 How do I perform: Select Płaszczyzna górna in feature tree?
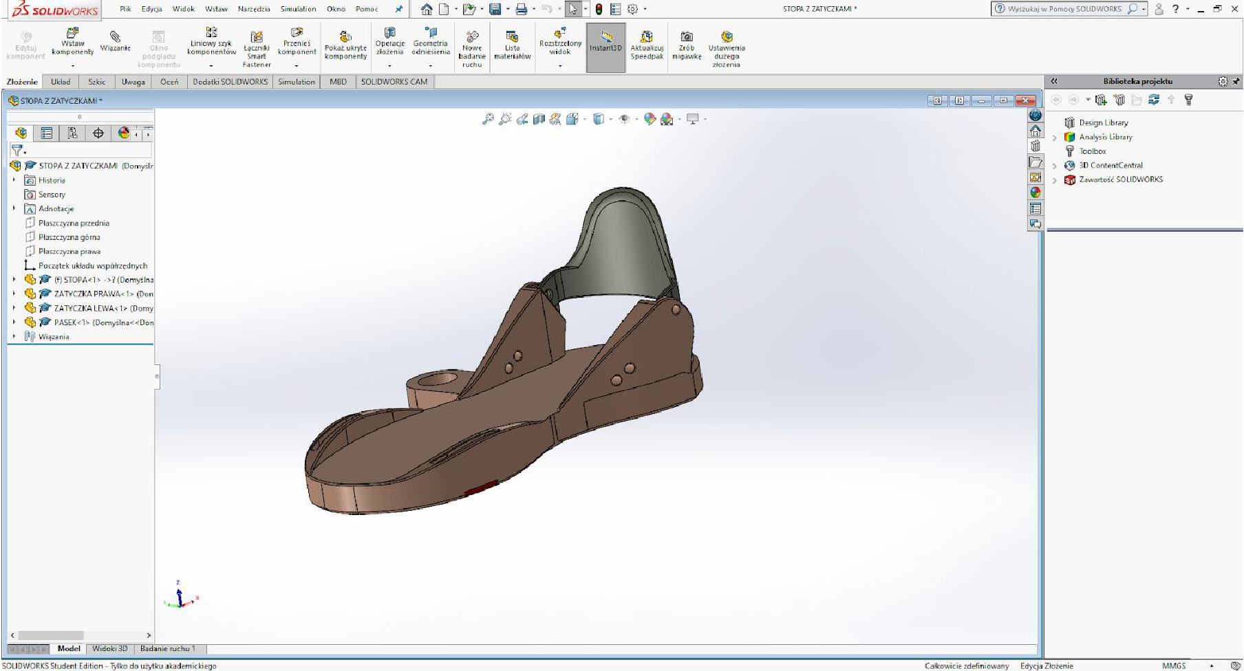click(69, 237)
